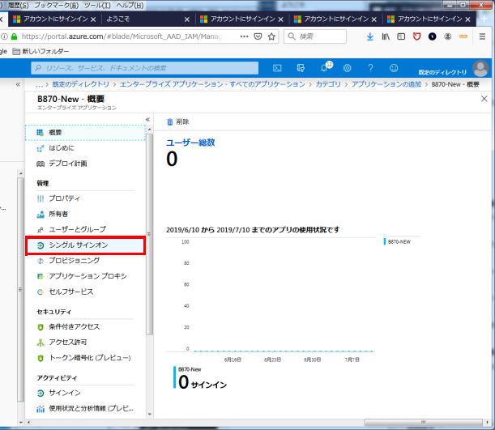Open アクセス許可 menu item
The height and width of the screenshot is (430, 495).
[x=85, y=343]
